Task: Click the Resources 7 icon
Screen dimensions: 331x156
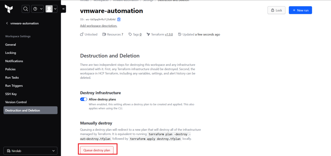Action: (104, 35)
